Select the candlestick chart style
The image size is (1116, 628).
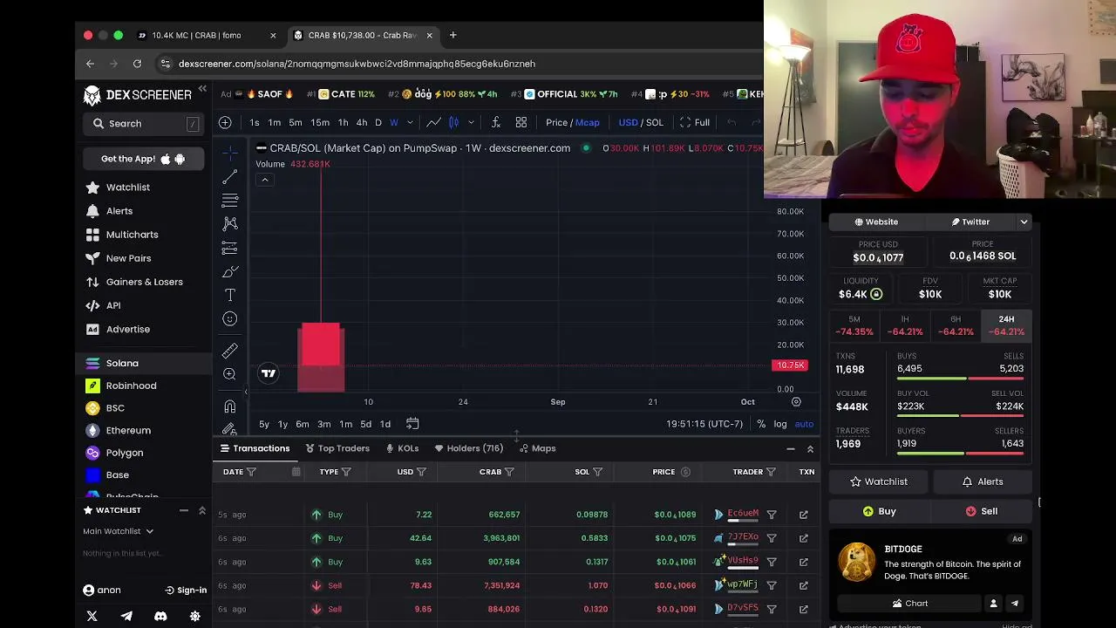(453, 122)
